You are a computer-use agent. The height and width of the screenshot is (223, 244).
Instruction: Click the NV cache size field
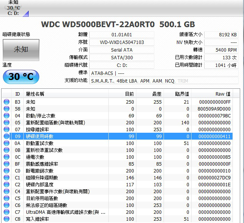pyautogui.click(x=221, y=42)
